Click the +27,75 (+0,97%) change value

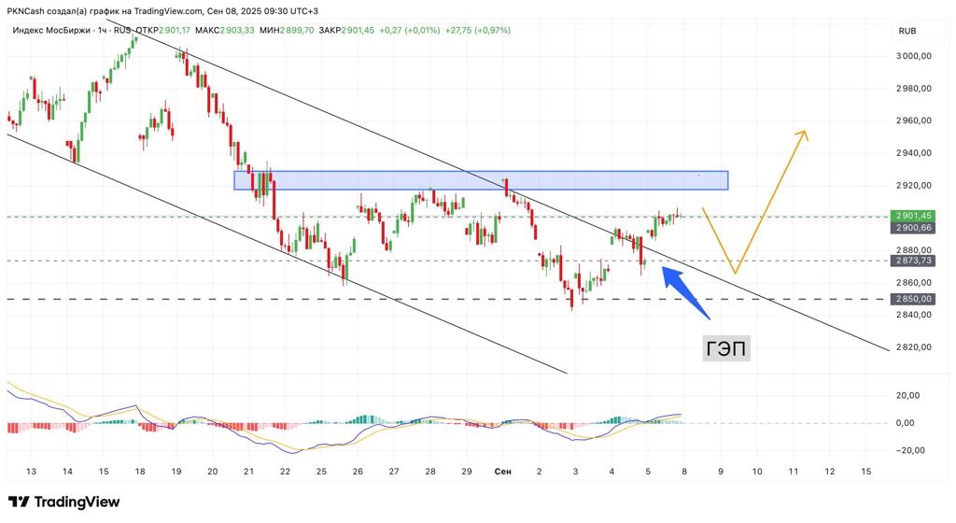[x=477, y=31]
